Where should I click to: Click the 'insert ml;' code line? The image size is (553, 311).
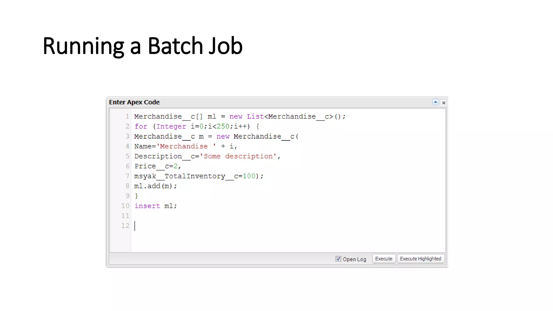156,206
